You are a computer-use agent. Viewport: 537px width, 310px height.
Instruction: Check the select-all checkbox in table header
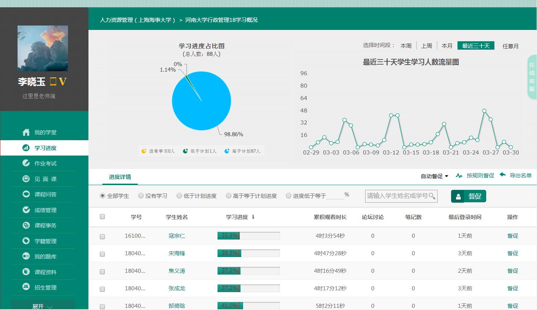102,217
